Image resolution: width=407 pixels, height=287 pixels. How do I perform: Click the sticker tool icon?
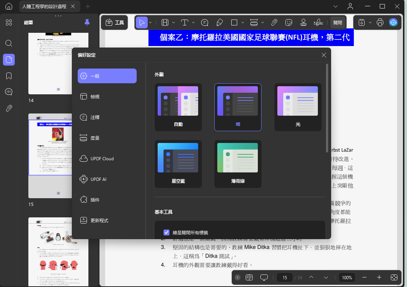(289, 22)
